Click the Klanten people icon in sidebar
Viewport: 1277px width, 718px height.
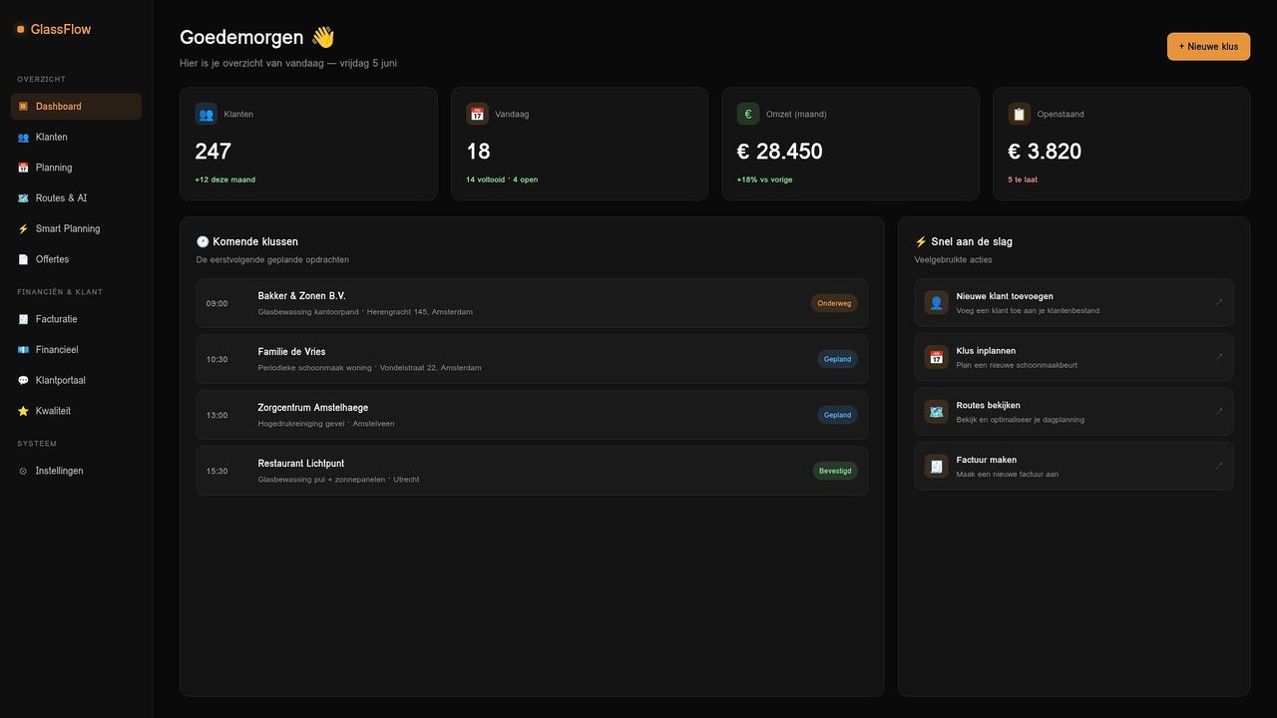point(23,137)
